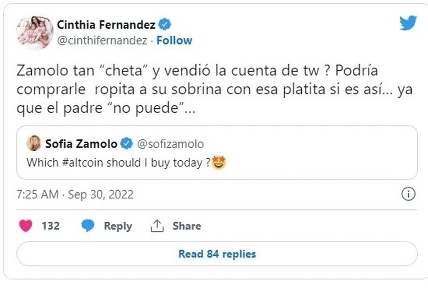428x288 pixels.
Task: Read 84 replies to the tweet
Action: [x=217, y=254]
